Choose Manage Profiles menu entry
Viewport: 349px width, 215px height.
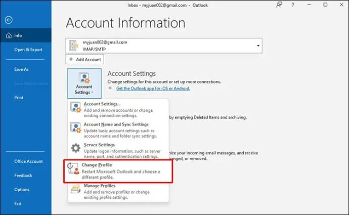coord(118,192)
